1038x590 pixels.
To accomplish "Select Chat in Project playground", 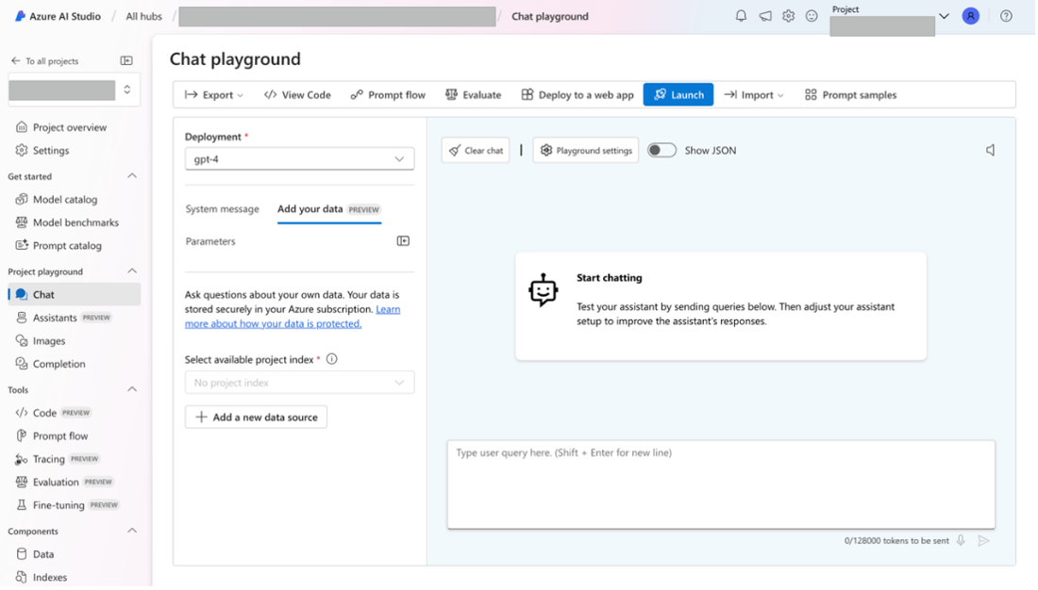I will (75, 294).
